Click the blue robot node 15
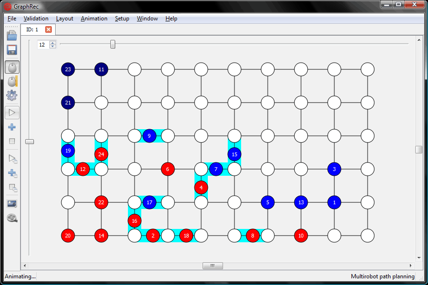 click(234, 154)
